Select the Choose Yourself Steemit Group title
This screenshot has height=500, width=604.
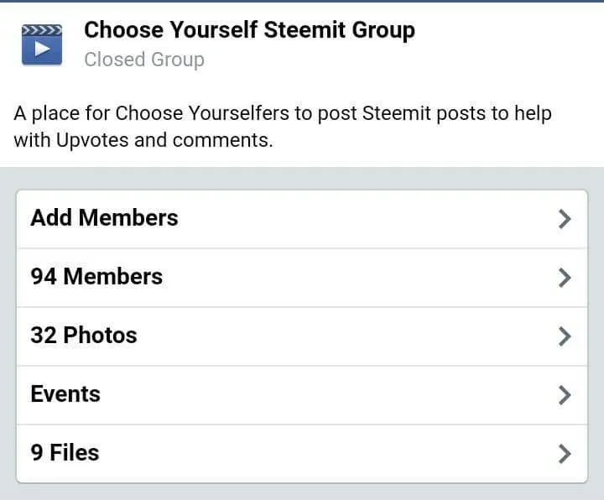(250, 30)
